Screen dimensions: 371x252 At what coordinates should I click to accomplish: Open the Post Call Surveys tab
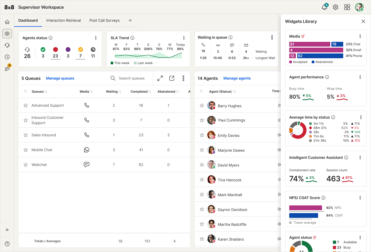tap(105, 20)
